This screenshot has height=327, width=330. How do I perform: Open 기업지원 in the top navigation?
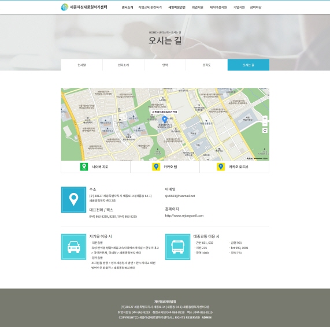239,8
